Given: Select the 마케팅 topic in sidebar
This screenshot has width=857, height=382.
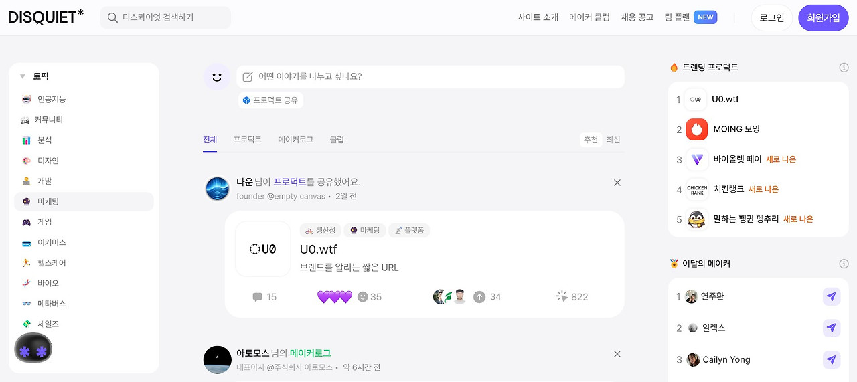Looking at the screenshot, I should click(x=84, y=201).
